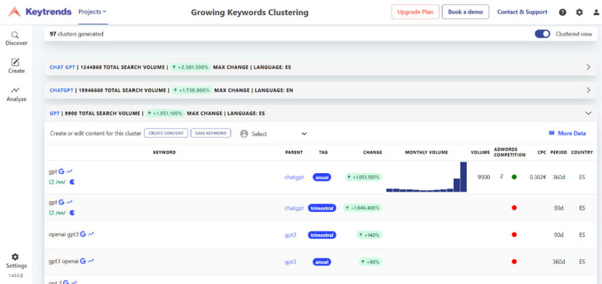This screenshot has height=284, width=602.
Task: Click the Keytrends logo
Action: (x=39, y=12)
